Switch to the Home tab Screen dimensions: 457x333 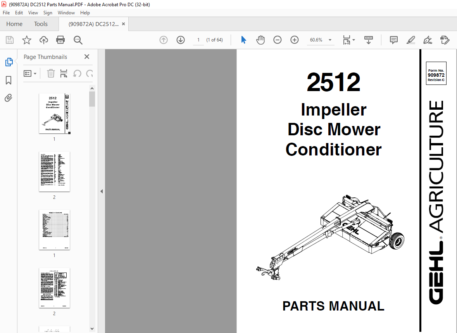[x=14, y=24]
